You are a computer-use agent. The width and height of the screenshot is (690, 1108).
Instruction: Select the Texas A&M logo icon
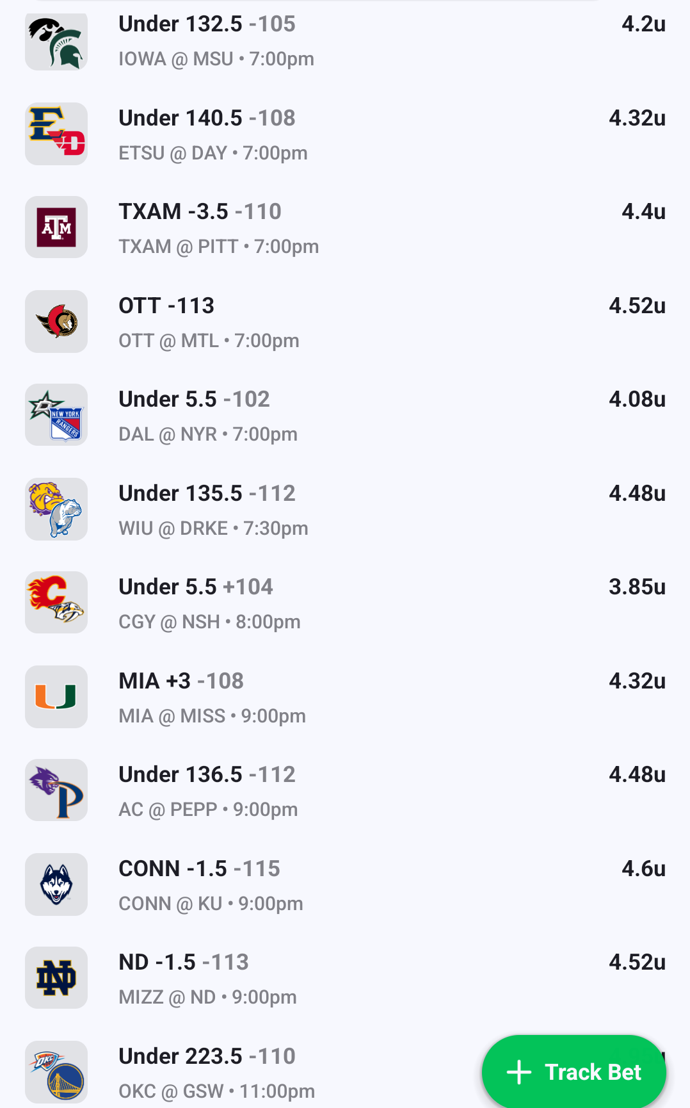(x=56, y=227)
